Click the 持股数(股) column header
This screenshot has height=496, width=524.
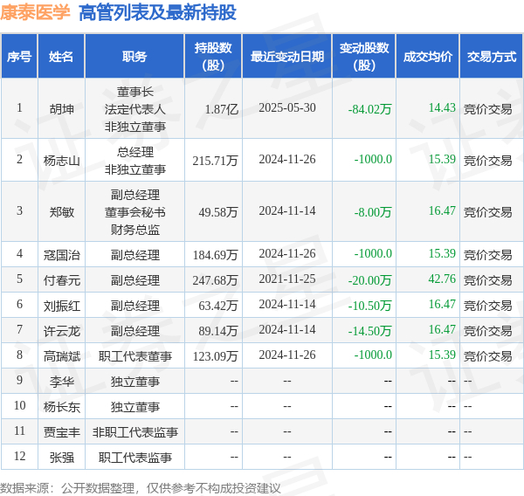tap(213, 56)
